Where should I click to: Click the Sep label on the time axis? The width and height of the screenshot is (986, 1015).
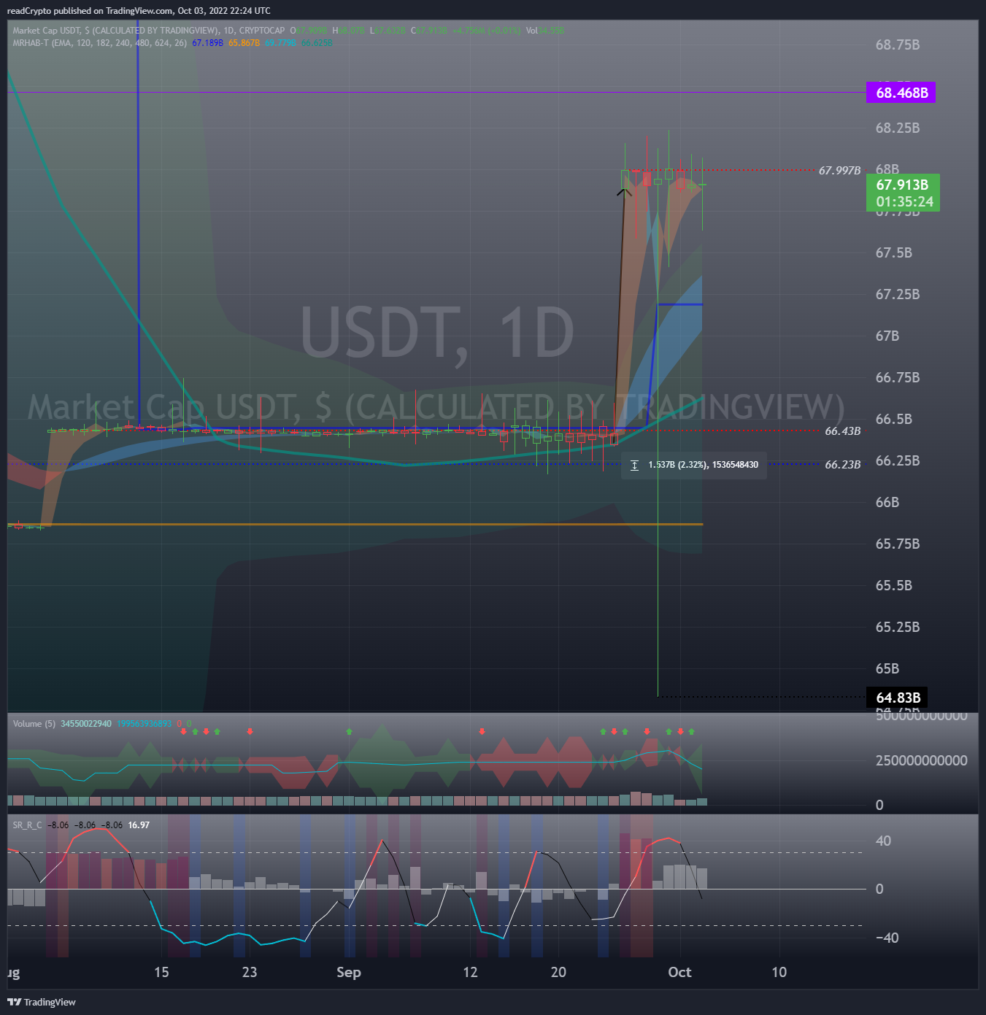pyautogui.click(x=349, y=972)
